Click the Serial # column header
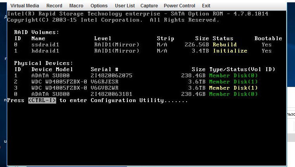The width and height of the screenshot is (295, 167). 105,70
